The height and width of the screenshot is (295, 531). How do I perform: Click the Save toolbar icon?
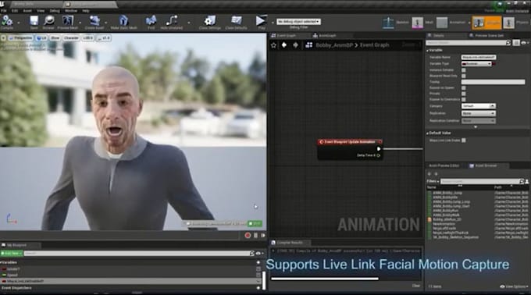(34, 21)
